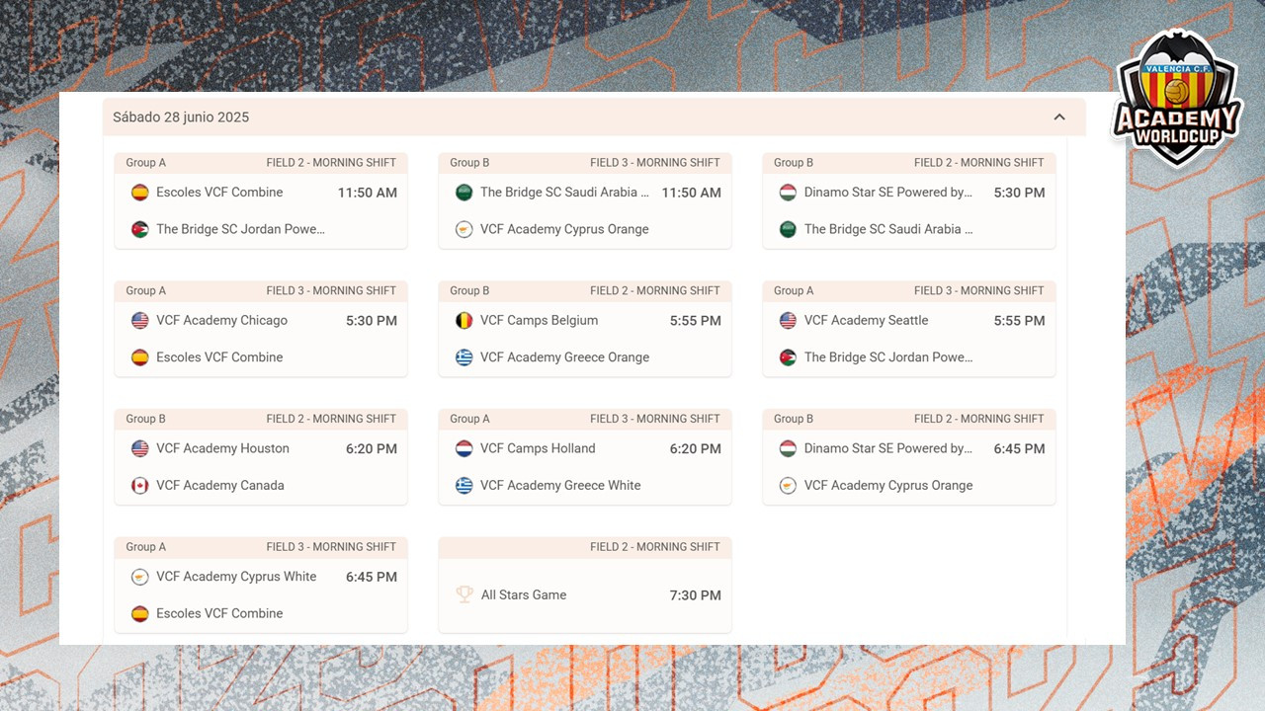Click Group A label on the Holland card
This screenshot has width=1265, height=711.
tap(469, 419)
